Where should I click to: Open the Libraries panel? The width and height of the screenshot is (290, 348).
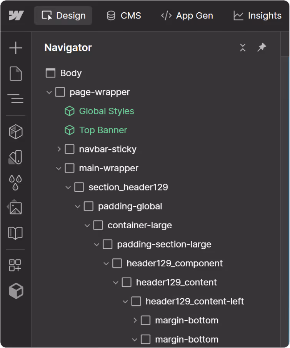(x=15, y=233)
